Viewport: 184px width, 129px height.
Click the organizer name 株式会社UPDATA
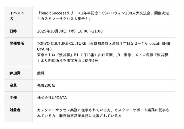pyautogui.click(x=52, y=98)
